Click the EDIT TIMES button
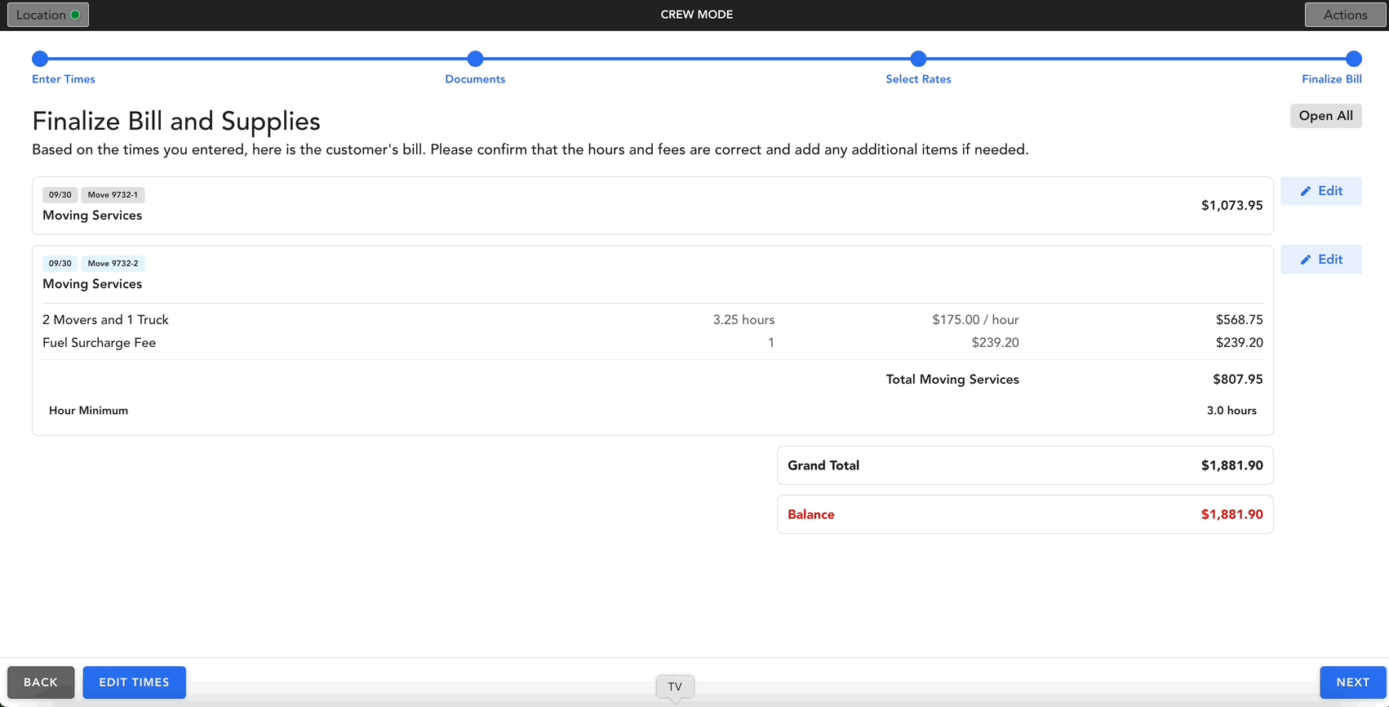Viewport: 1389px width, 707px height. coord(134,683)
